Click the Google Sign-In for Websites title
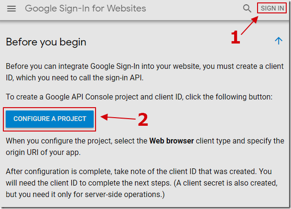The width and height of the screenshot is (291, 209). [x=86, y=9]
